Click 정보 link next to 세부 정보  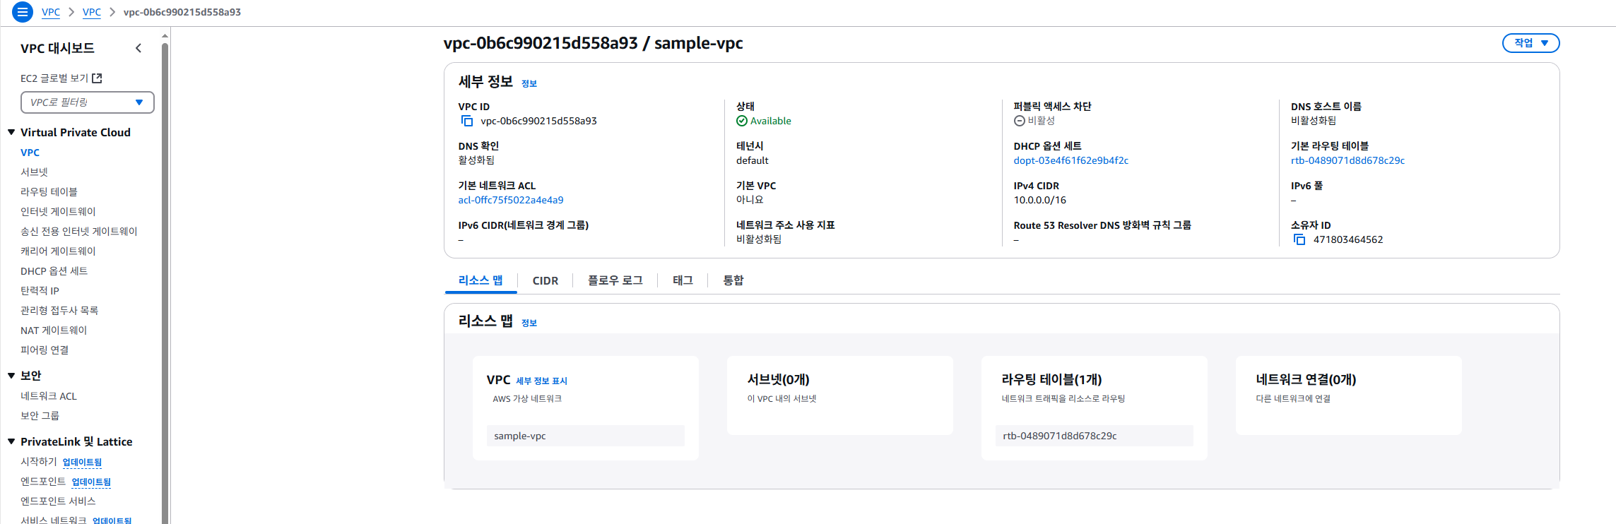pyautogui.click(x=529, y=83)
